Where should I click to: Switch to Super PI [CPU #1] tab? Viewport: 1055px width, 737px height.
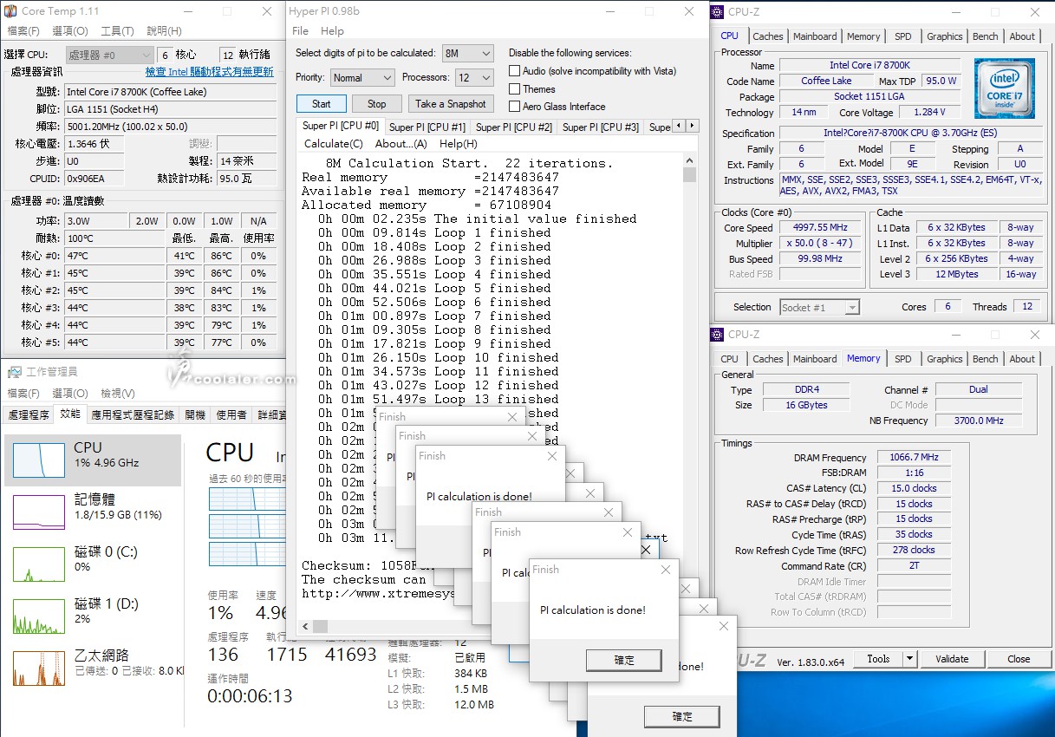[427, 127]
